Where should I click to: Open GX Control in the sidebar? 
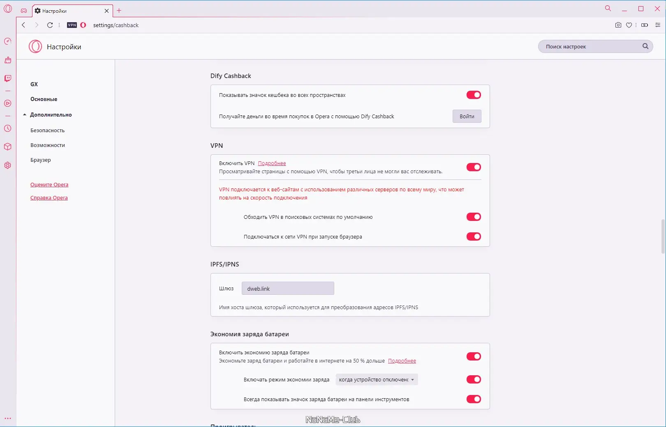[8, 41]
